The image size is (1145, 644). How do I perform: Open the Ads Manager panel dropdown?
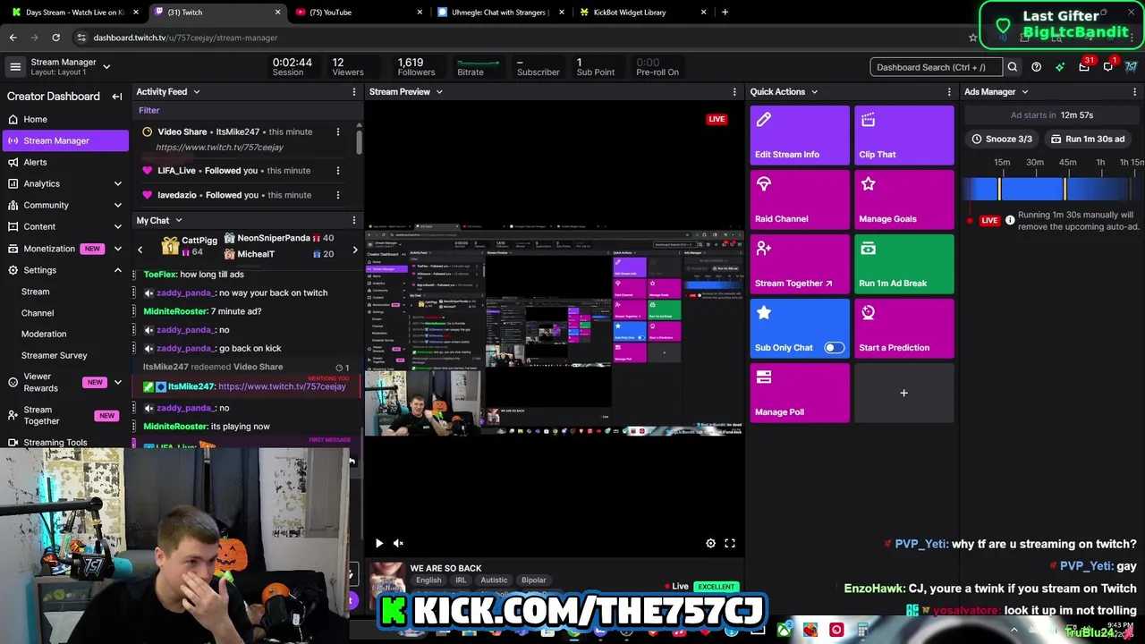1024,92
